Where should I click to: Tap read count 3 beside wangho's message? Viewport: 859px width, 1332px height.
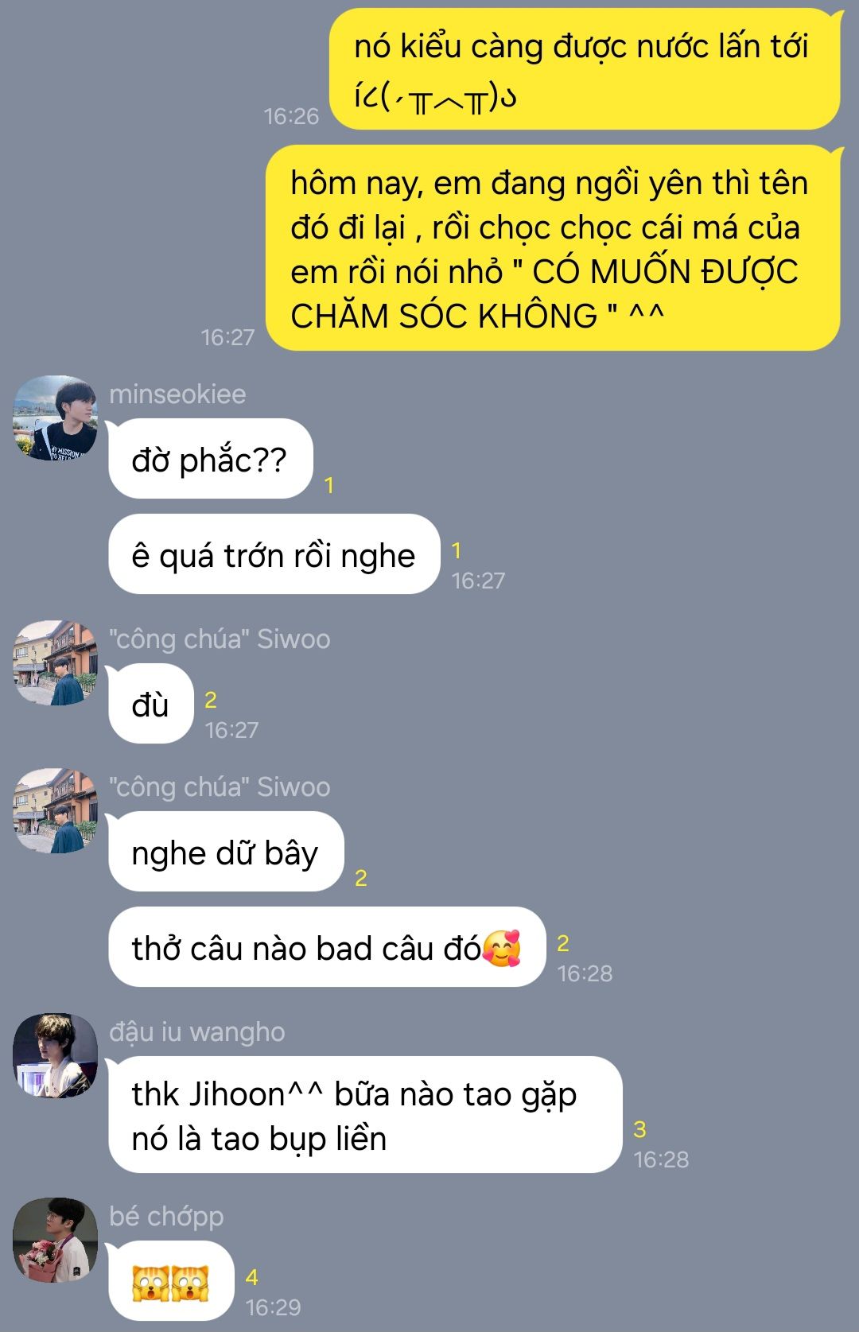pos(639,1129)
